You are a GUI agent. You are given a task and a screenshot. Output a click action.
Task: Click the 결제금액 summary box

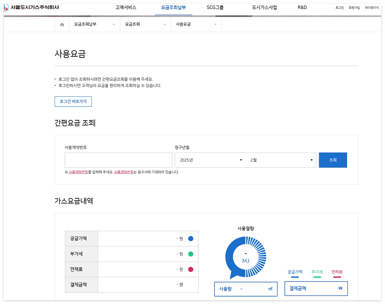316,289
